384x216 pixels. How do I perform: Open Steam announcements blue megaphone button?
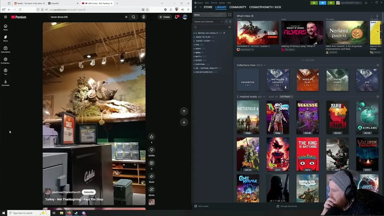pos(322,3)
